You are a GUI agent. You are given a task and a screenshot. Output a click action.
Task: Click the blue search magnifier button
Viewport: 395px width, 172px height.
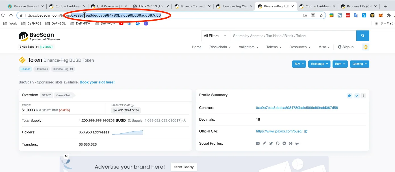[363, 36]
